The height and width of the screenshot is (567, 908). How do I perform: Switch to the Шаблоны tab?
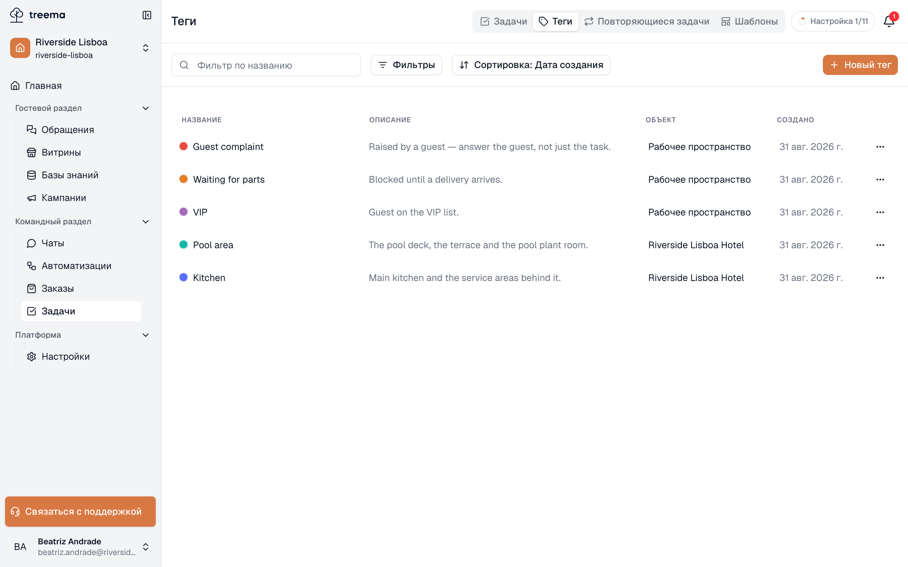749,21
